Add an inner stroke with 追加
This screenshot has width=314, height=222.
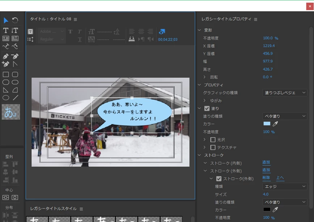(266, 162)
